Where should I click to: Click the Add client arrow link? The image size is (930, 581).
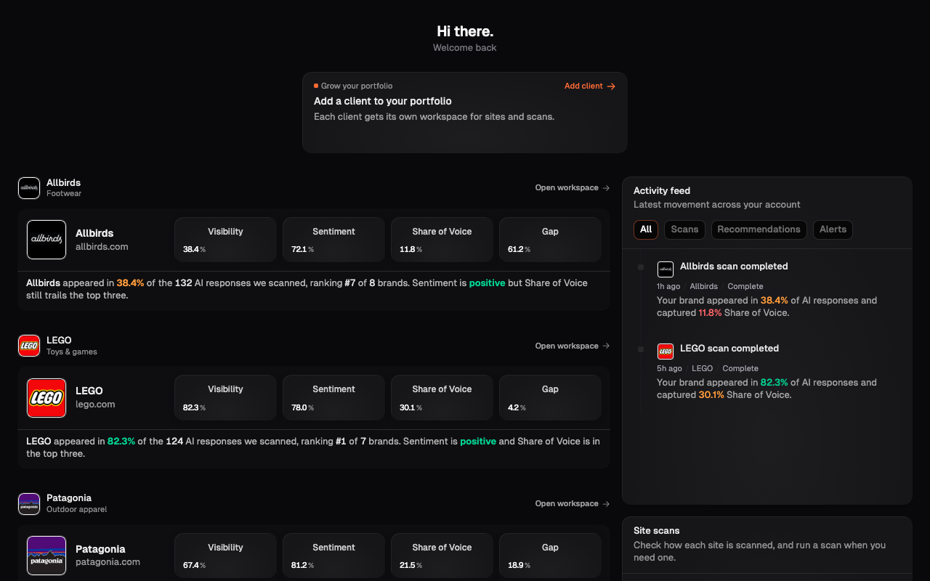(x=590, y=86)
